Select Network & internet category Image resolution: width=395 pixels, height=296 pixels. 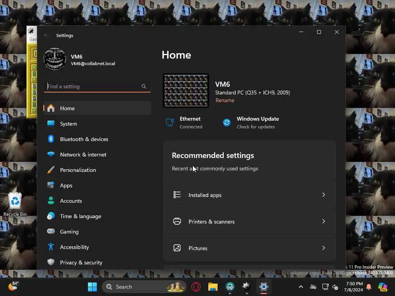[97, 155]
